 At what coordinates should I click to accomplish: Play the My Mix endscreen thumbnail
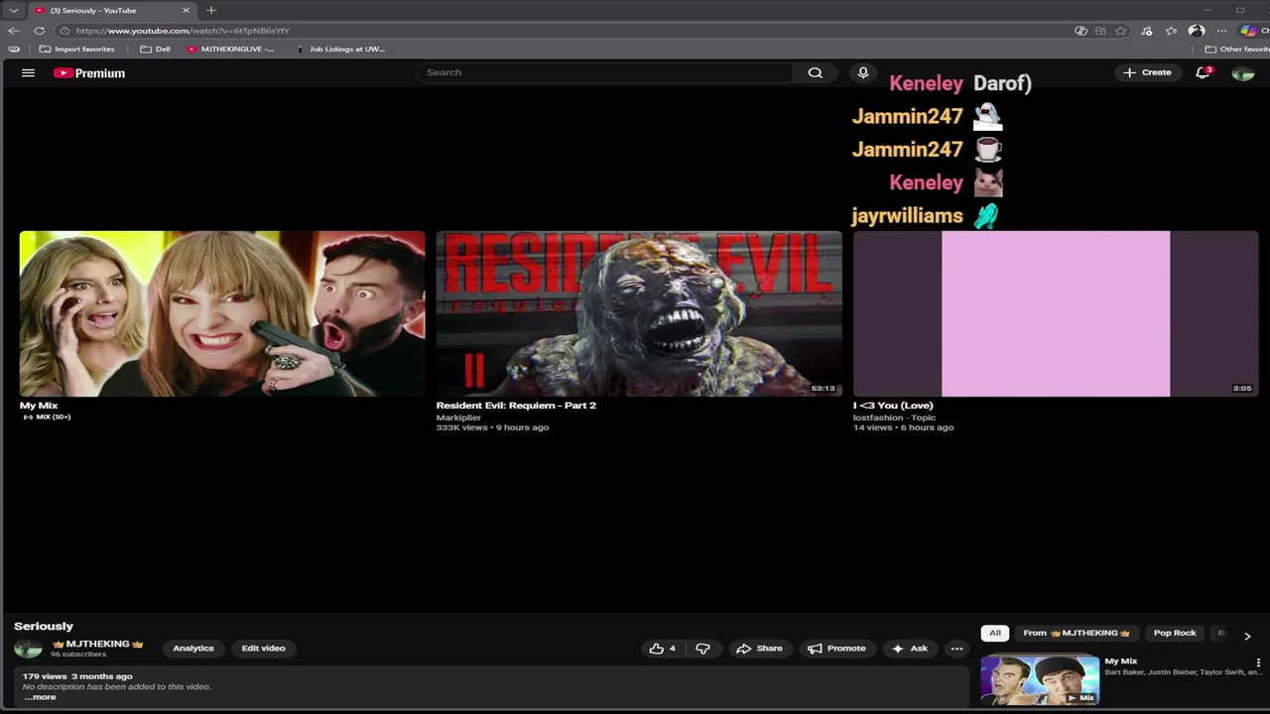(222, 313)
